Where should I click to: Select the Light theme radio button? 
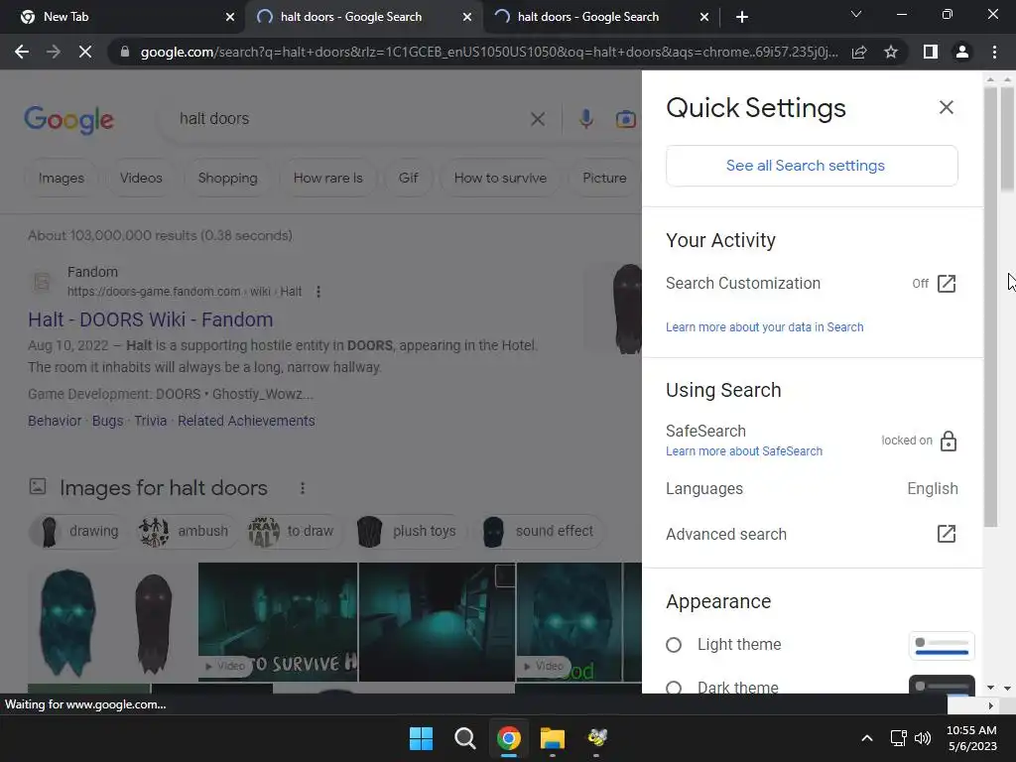click(674, 645)
